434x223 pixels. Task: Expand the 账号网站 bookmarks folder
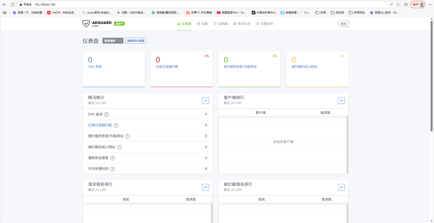(357, 13)
